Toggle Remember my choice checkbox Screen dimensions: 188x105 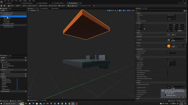pos(165,95)
